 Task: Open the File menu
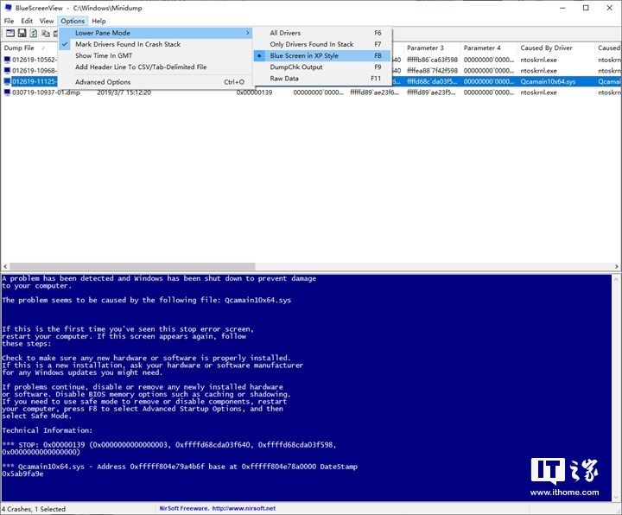(x=9, y=21)
